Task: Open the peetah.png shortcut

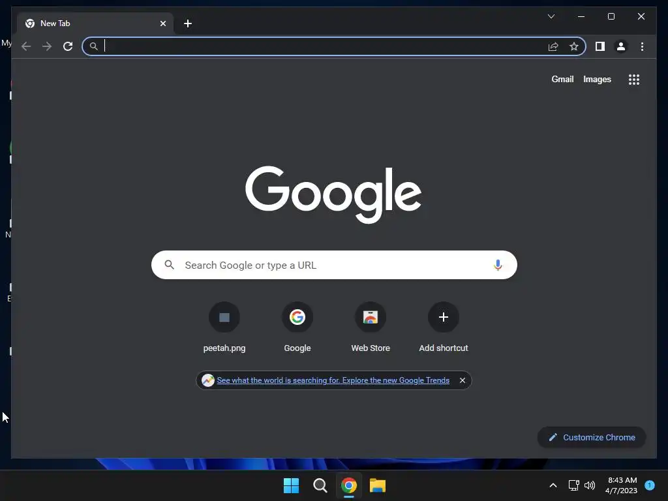Action: 224,327
